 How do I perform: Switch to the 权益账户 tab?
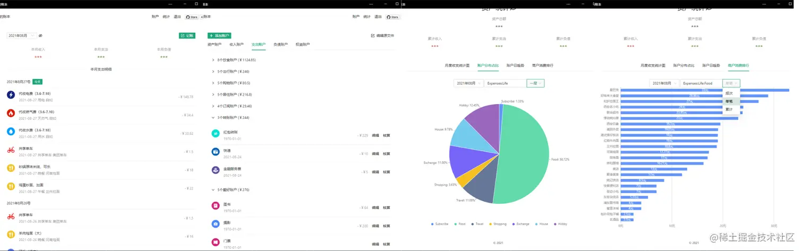(x=302, y=45)
